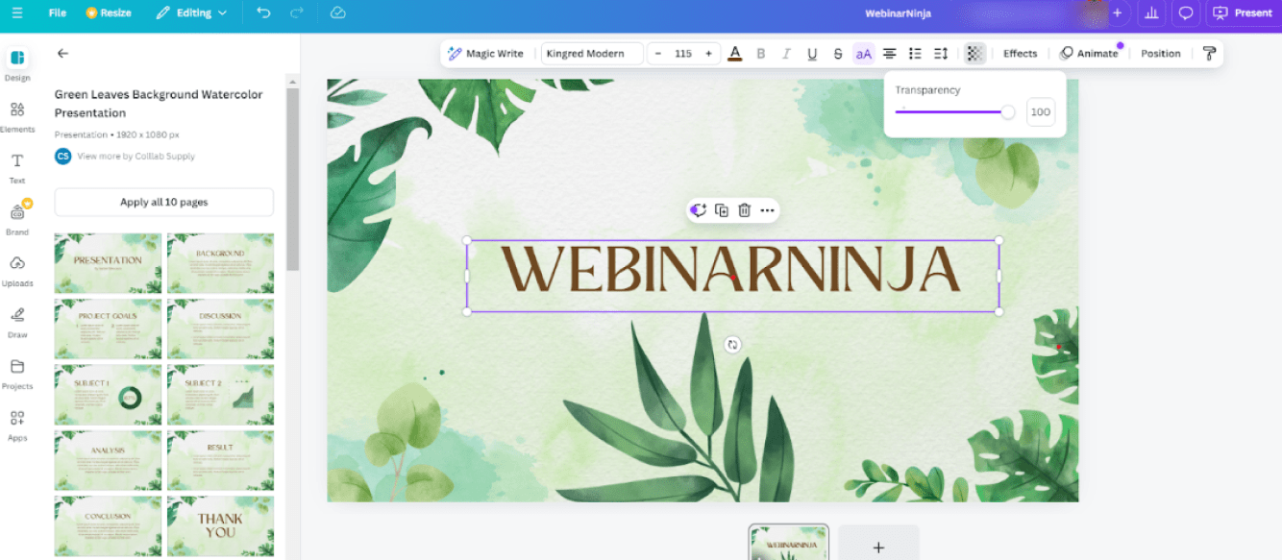Redo the last action
This screenshot has height=560, width=1282.
[x=296, y=13]
